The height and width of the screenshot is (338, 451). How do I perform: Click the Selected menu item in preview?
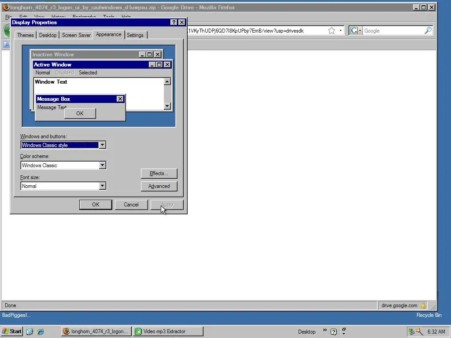click(x=88, y=73)
